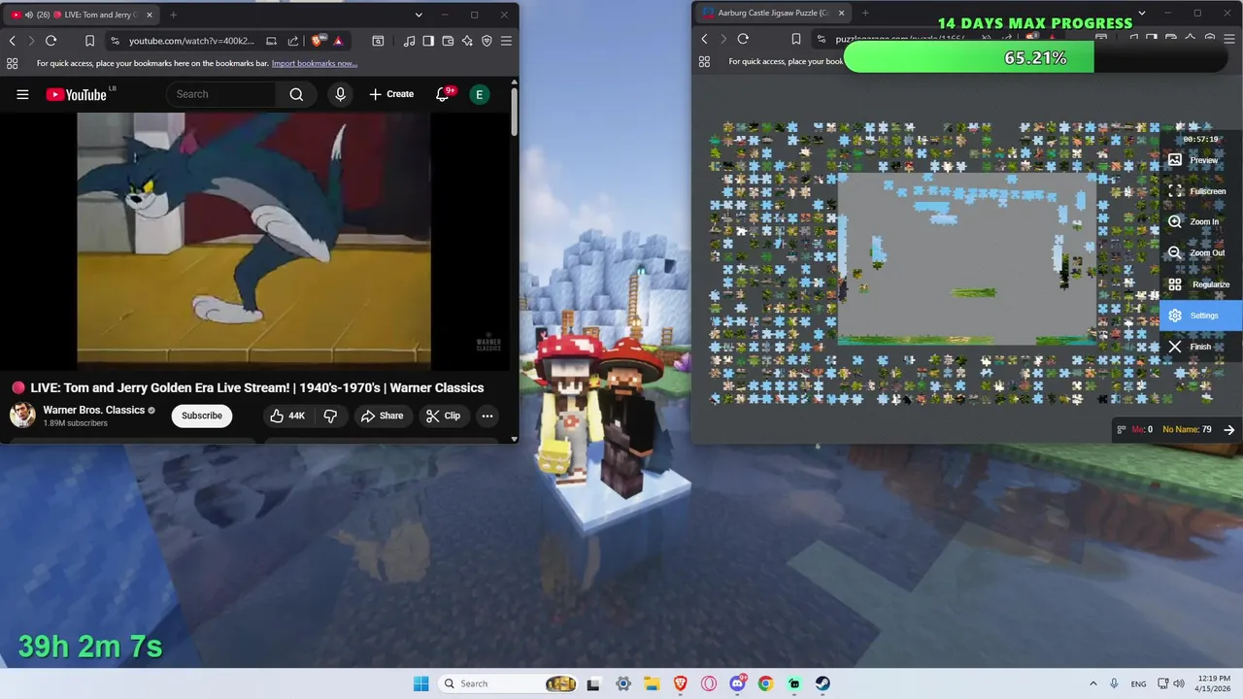Viewport: 1243px width, 699px height.
Task: Go back in the puzzle browser window
Action: point(704,39)
